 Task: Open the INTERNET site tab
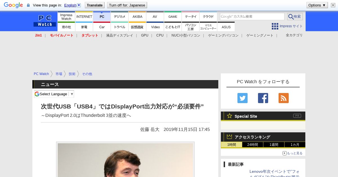coord(84,17)
